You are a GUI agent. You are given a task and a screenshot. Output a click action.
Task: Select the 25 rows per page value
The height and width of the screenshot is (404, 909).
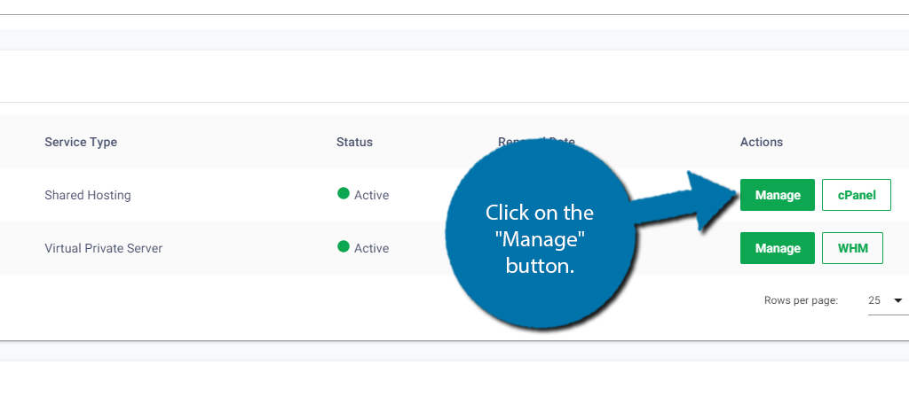click(x=874, y=300)
